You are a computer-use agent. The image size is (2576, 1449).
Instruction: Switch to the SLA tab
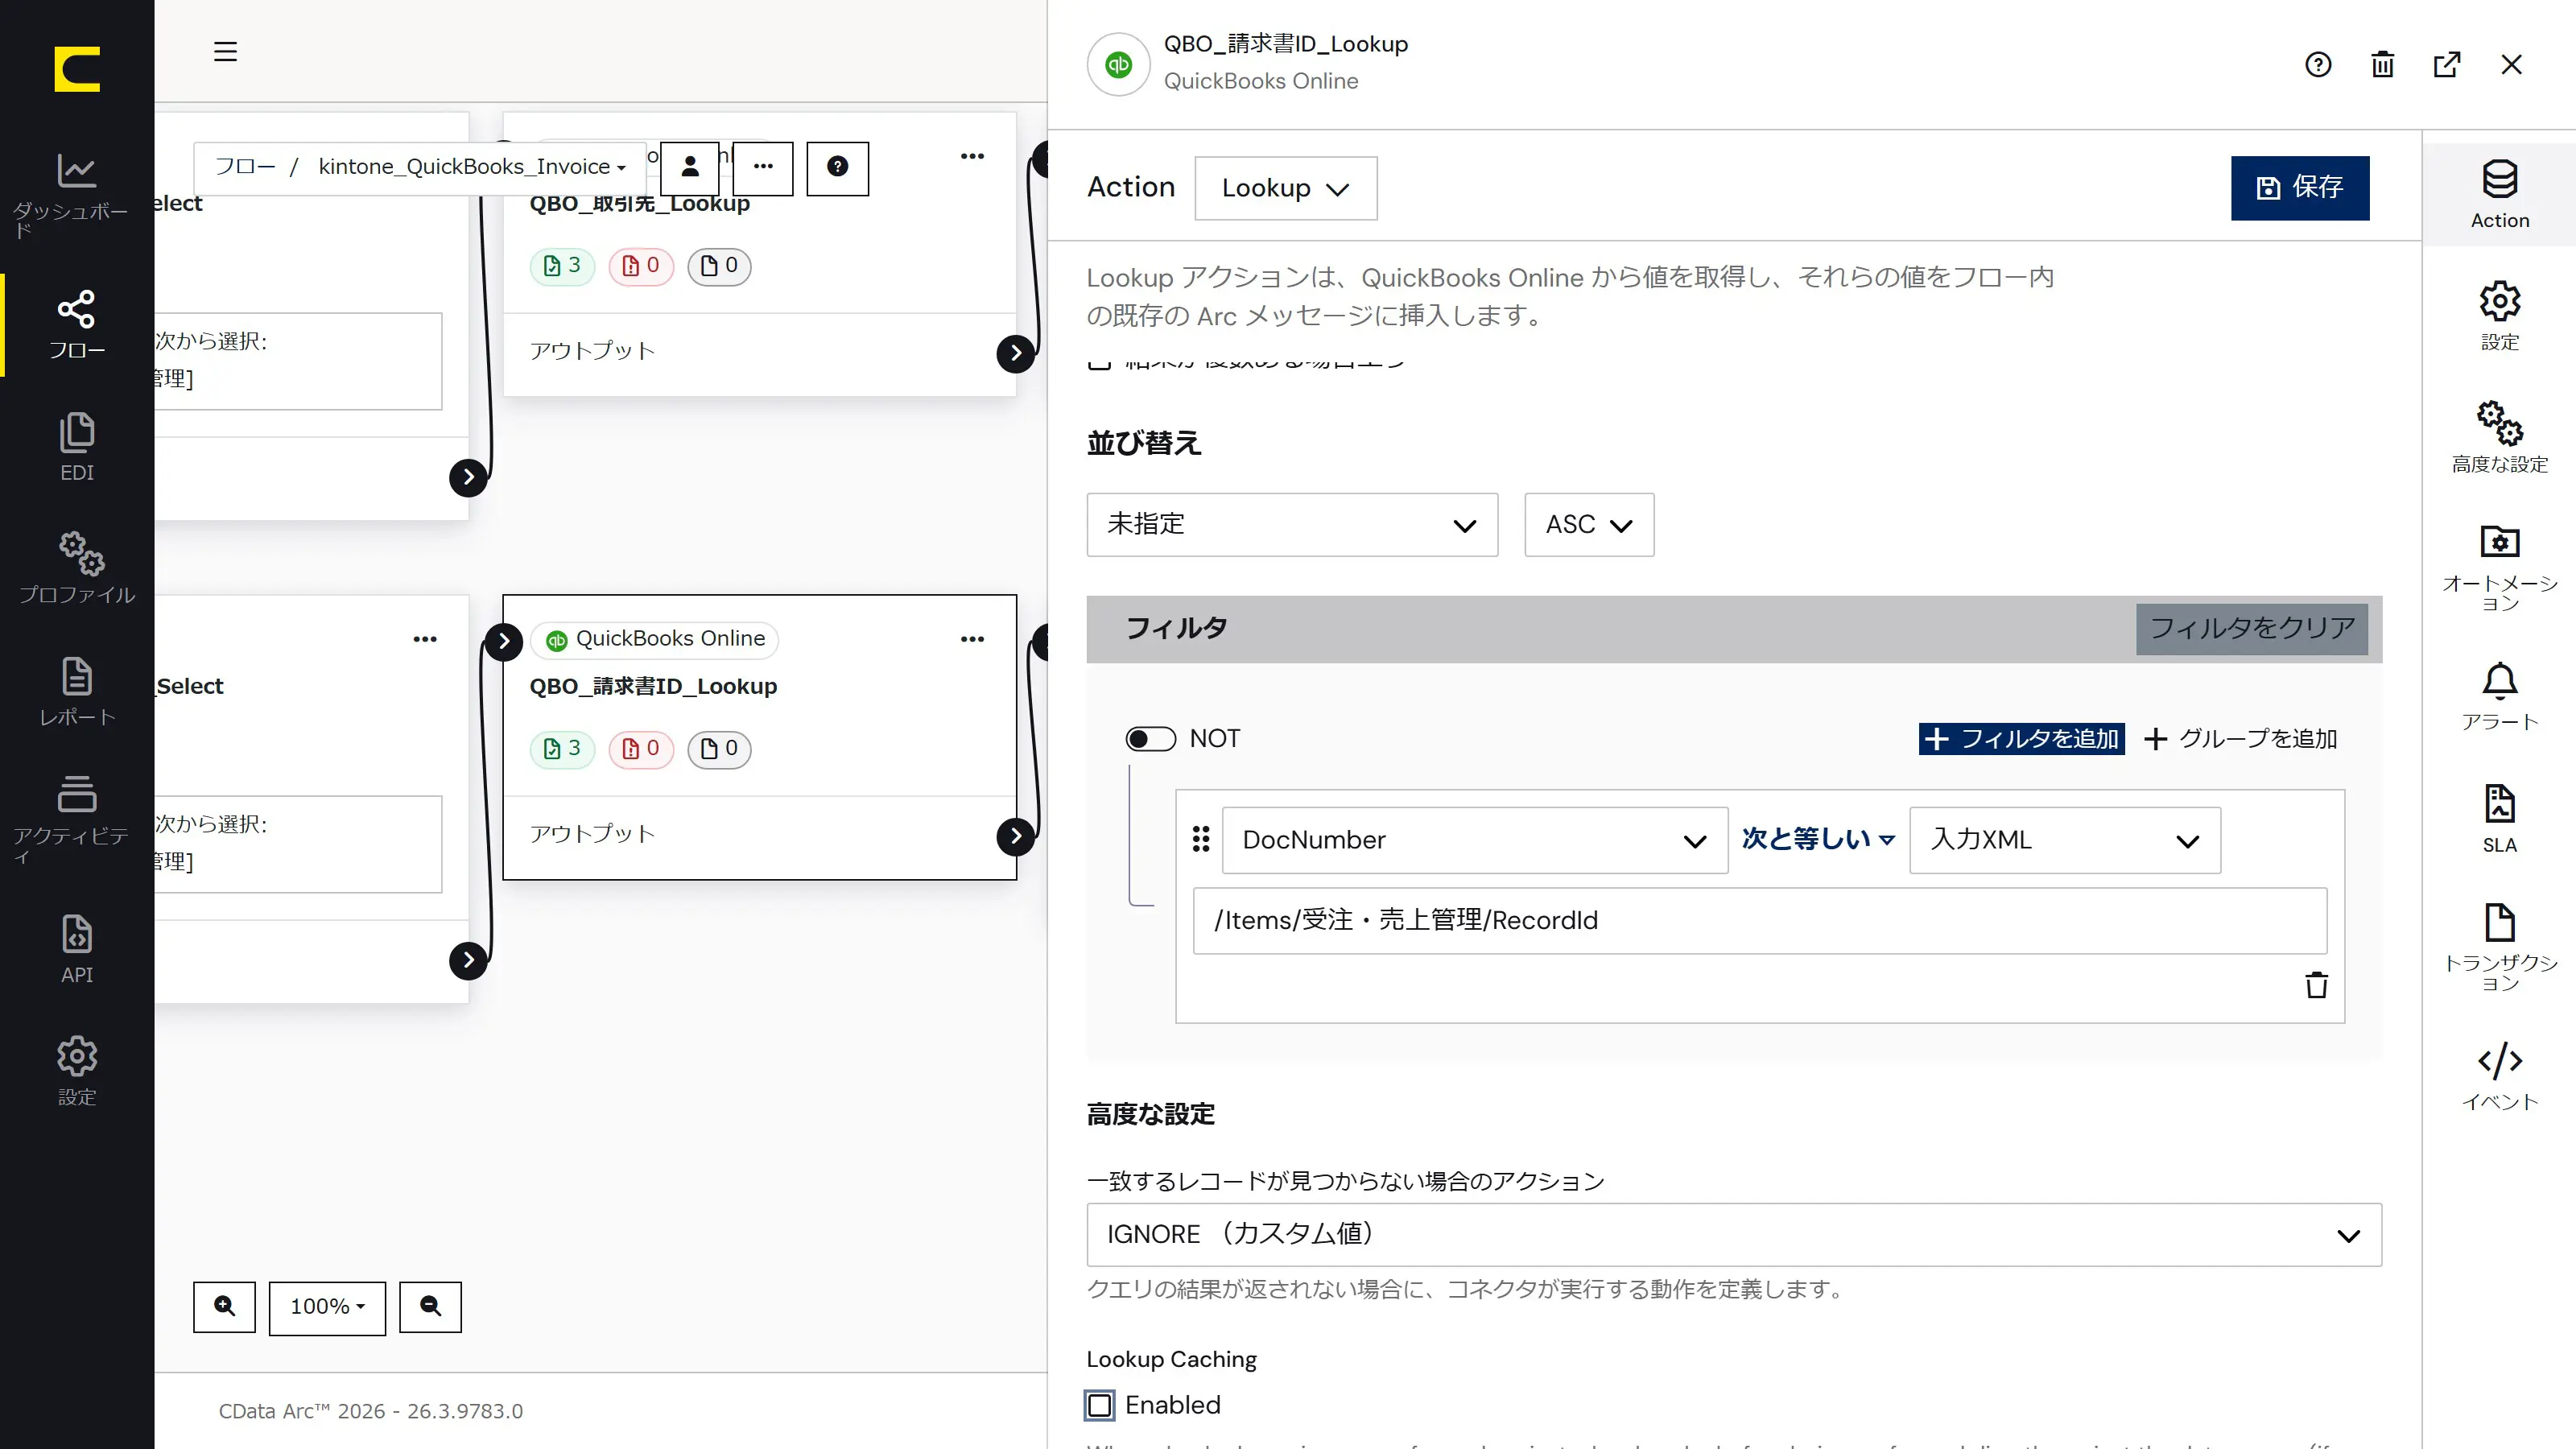(x=2499, y=818)
